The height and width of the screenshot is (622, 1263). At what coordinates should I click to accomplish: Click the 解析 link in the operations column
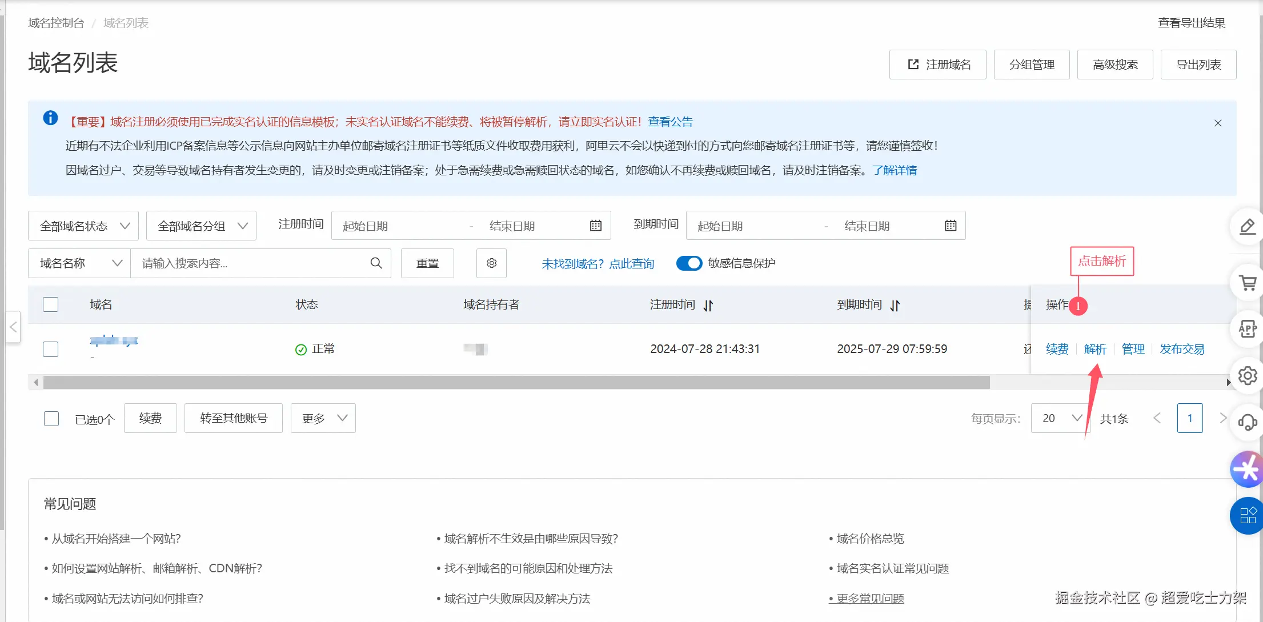click(1095, 349)
